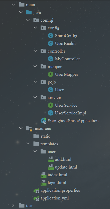Click the main folder icon

22,5
